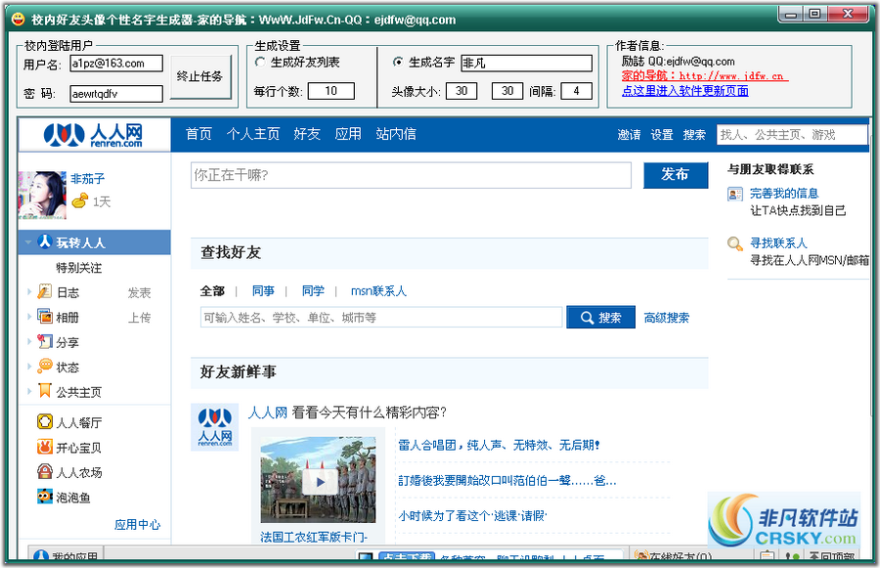Screen dimensions: 880x568
Task: Expand the 相册 sidebar arrow
Action: tap(29, 317)
